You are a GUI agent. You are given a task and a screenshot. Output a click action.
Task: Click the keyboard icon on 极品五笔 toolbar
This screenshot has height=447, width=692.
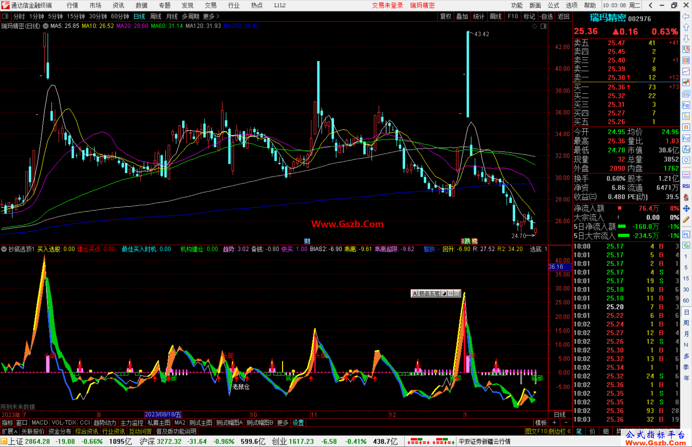[x=457, y=293]
